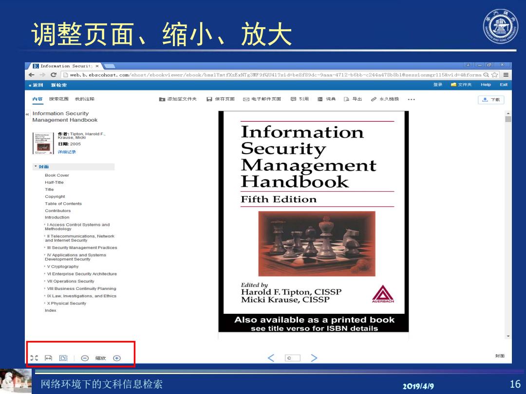Screen dimensions: 526x394
Task: Click the viewer scrollbar down arrow
Action: click(508, 336)
